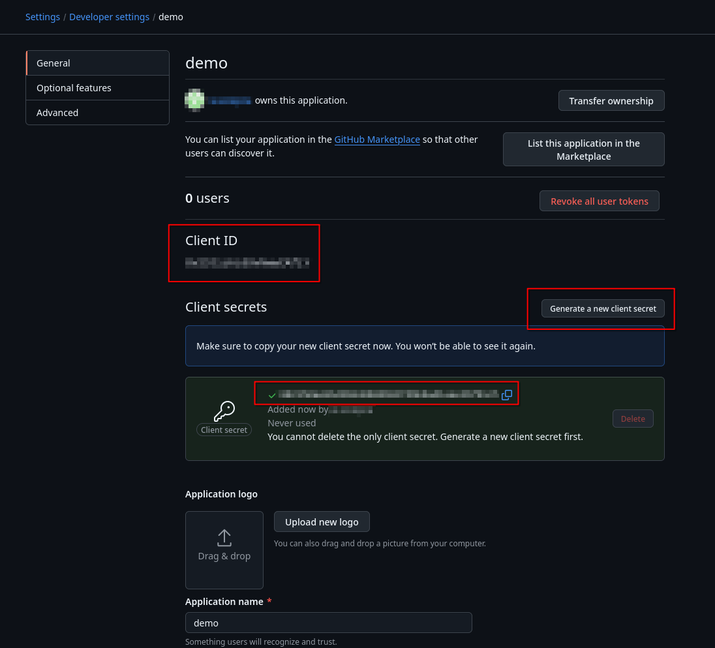715x648 pixels.
Task: Click the key icon for the client secret
Action: [224, 411]
